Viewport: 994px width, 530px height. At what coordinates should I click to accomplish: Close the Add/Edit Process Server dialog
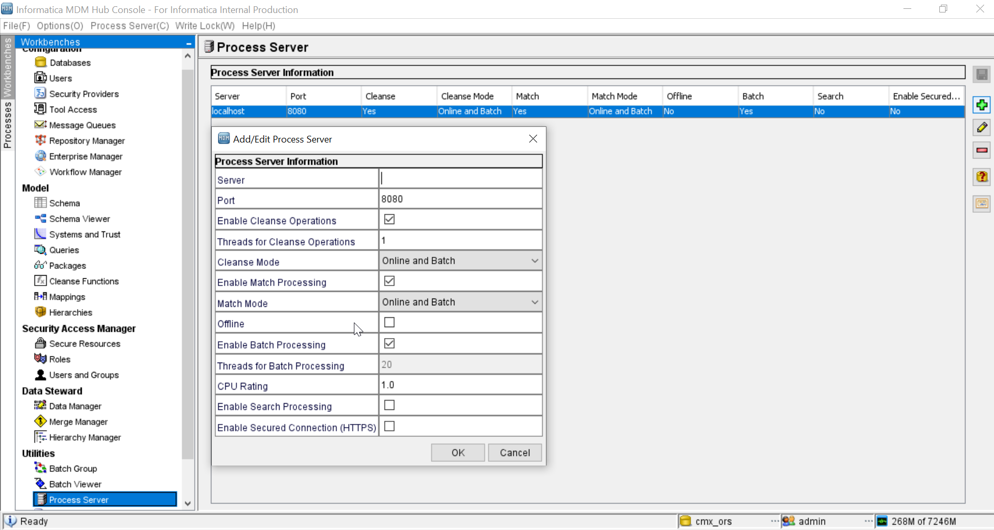pyautogui.click(x=533, y=139)
